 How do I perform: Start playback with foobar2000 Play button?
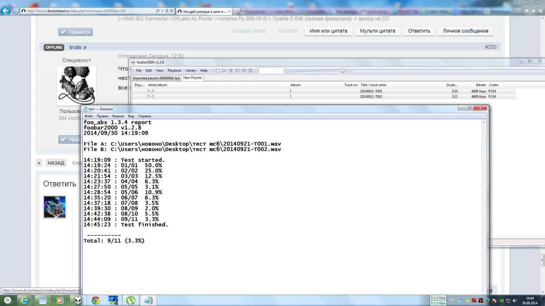tap(224, 71)
